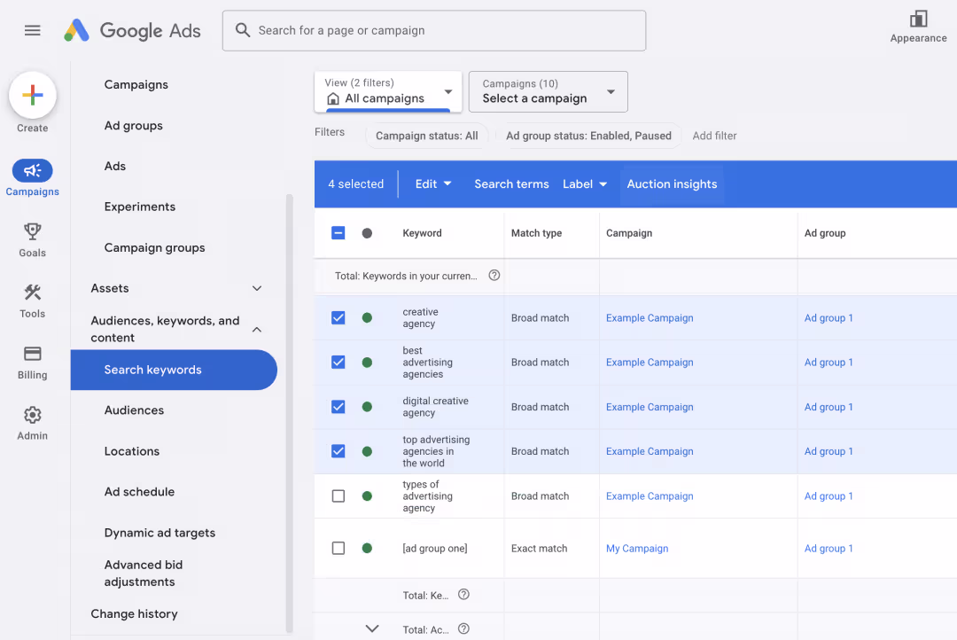Uncheck the best advertising agencies checkbox
The height and width of the screenshot is (640, 957).
click(338, 363)
